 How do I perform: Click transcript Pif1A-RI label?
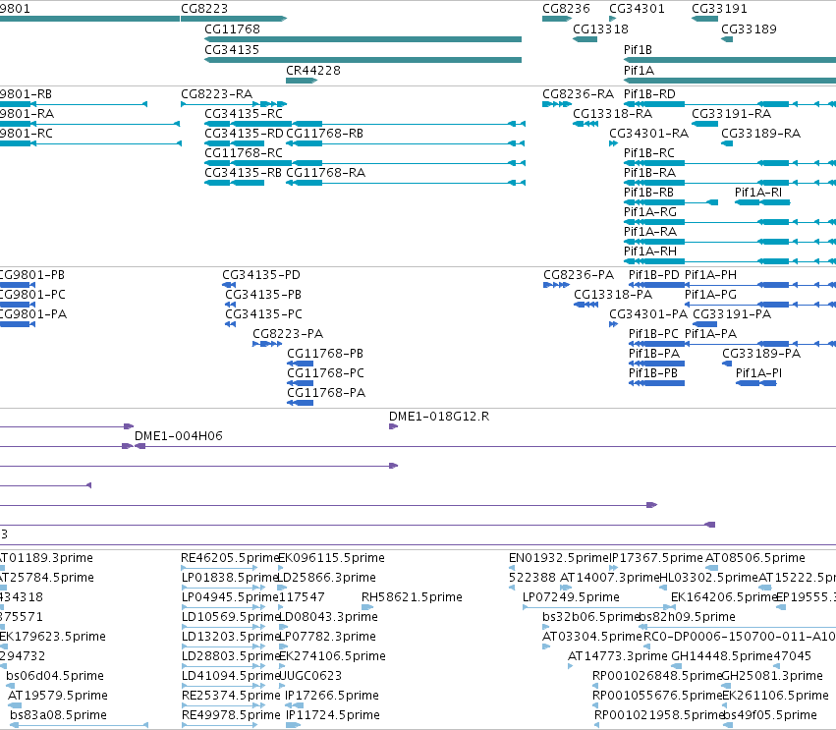click(x=758, y=193)
